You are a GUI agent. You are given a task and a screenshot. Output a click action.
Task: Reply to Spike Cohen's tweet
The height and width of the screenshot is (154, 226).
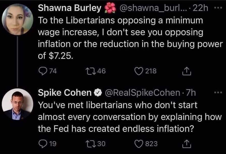(x=43, y=144)
